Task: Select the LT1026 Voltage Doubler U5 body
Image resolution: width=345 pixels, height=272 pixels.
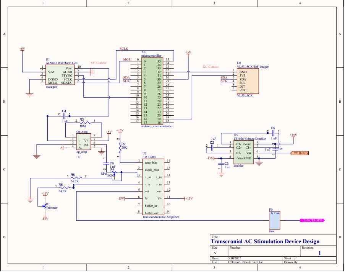Action: (x=244, y=152)
